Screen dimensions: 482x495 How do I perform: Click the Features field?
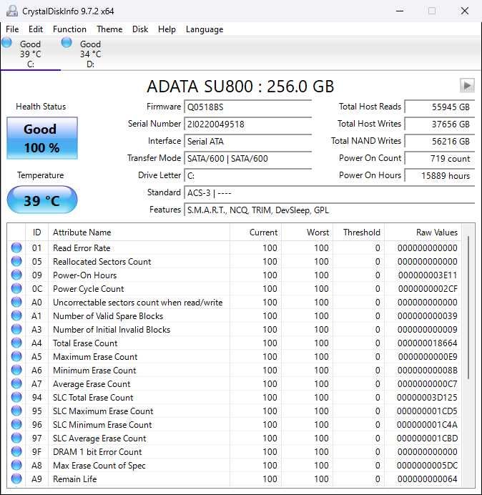click(329, 210)
